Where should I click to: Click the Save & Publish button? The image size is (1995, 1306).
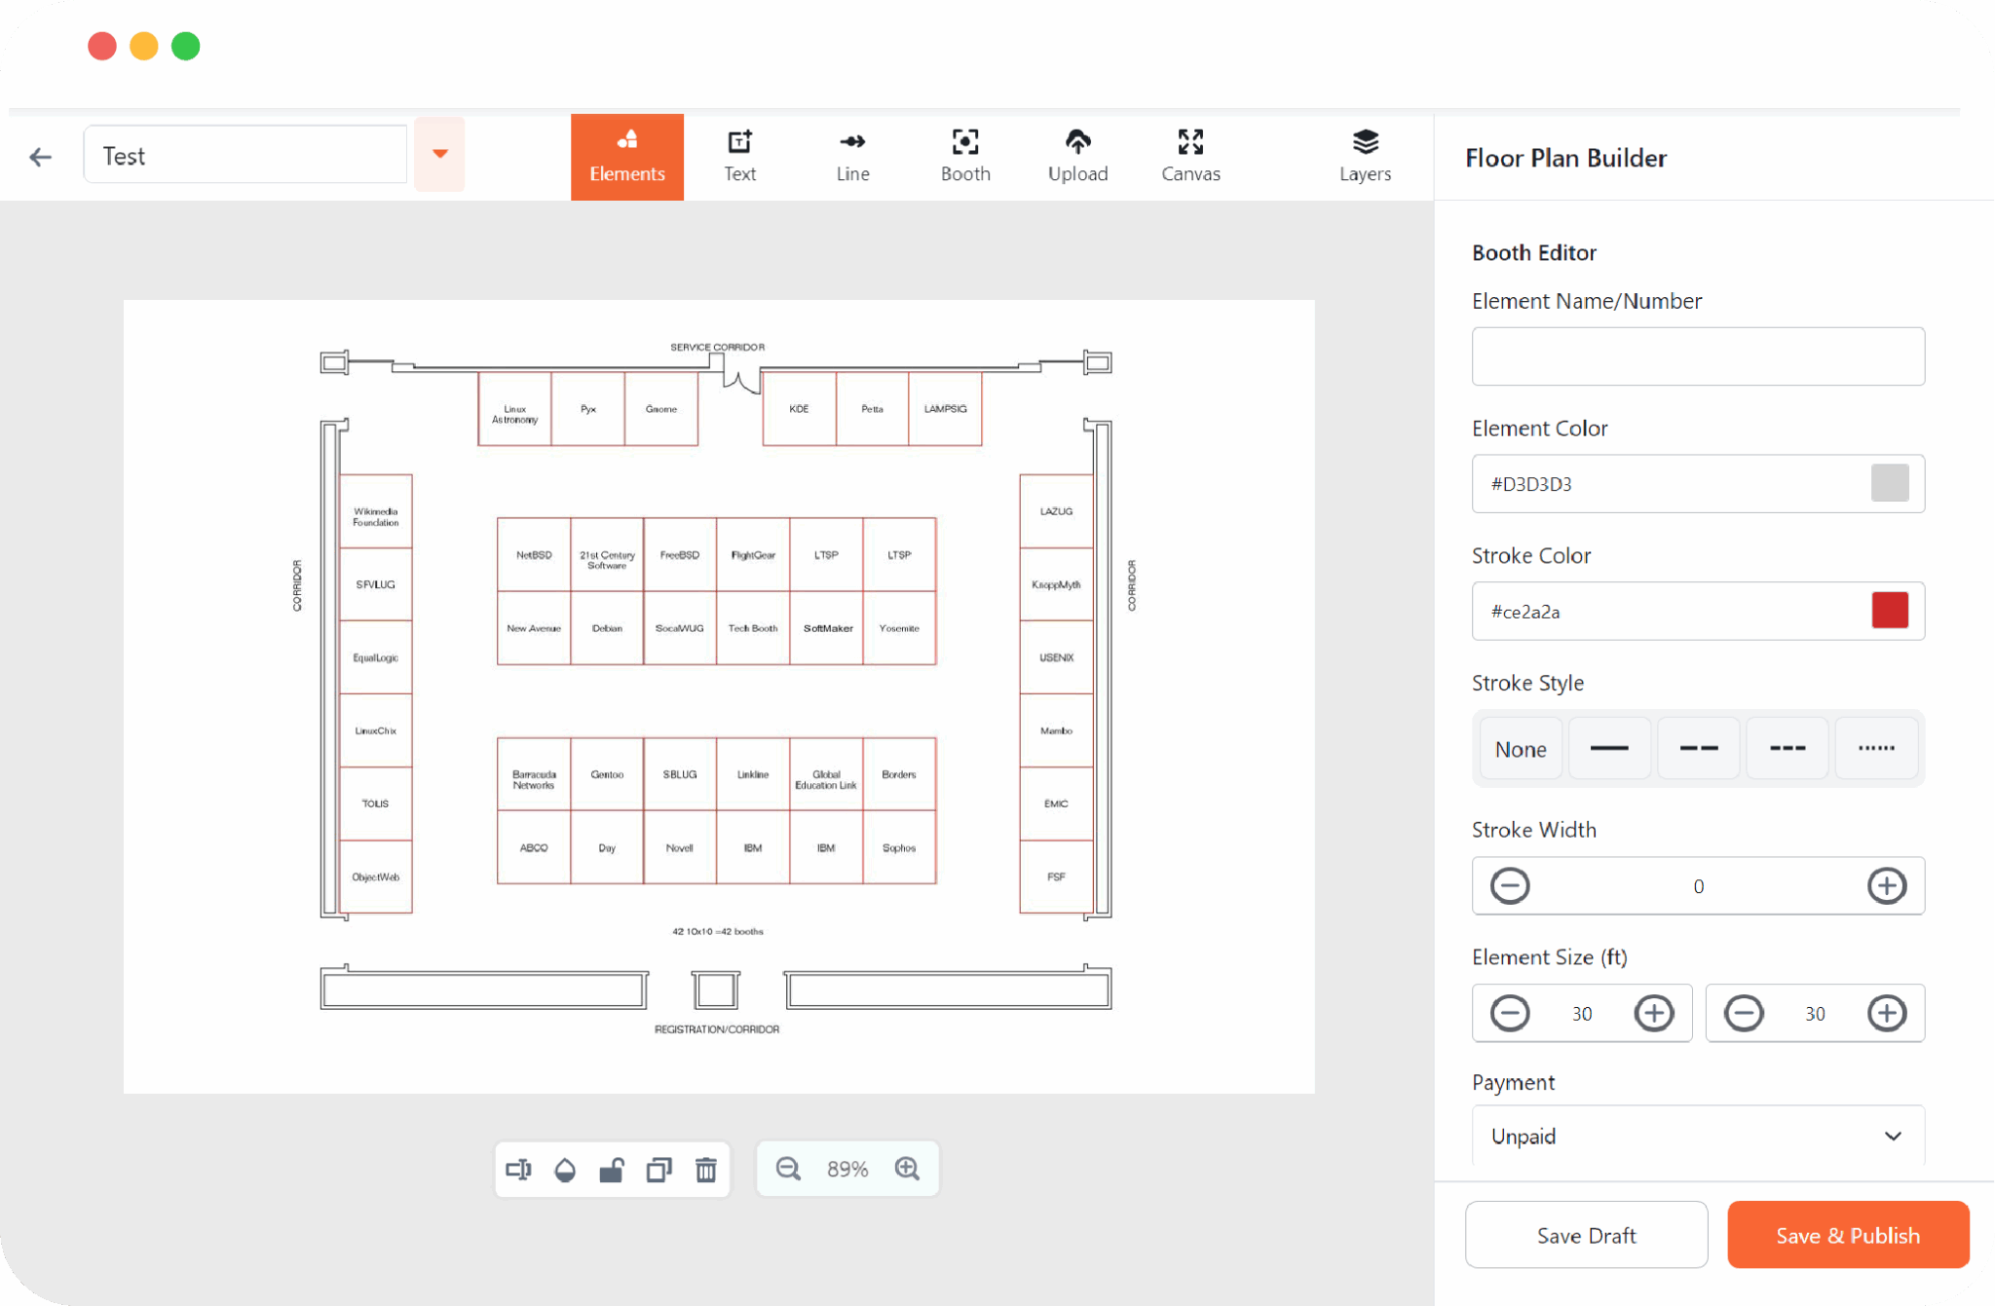coord(1847,1234)
